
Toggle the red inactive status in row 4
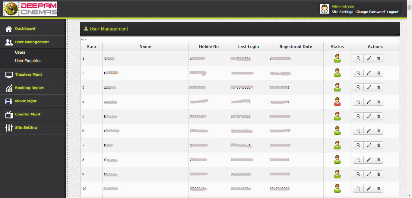coord(337,102)
